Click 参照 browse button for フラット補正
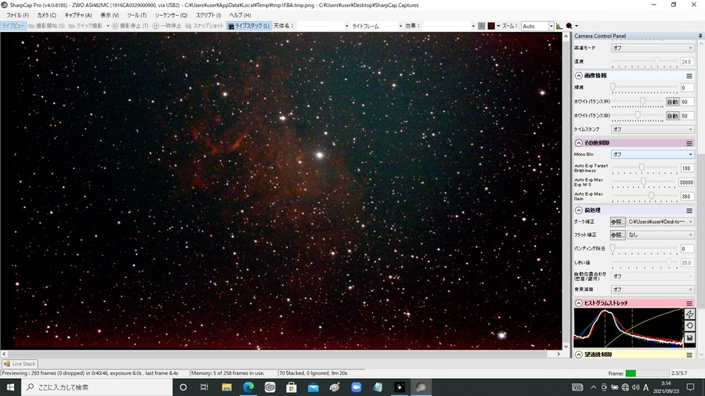The height and width of the screenshot is (396, 705). pos(617,235)
